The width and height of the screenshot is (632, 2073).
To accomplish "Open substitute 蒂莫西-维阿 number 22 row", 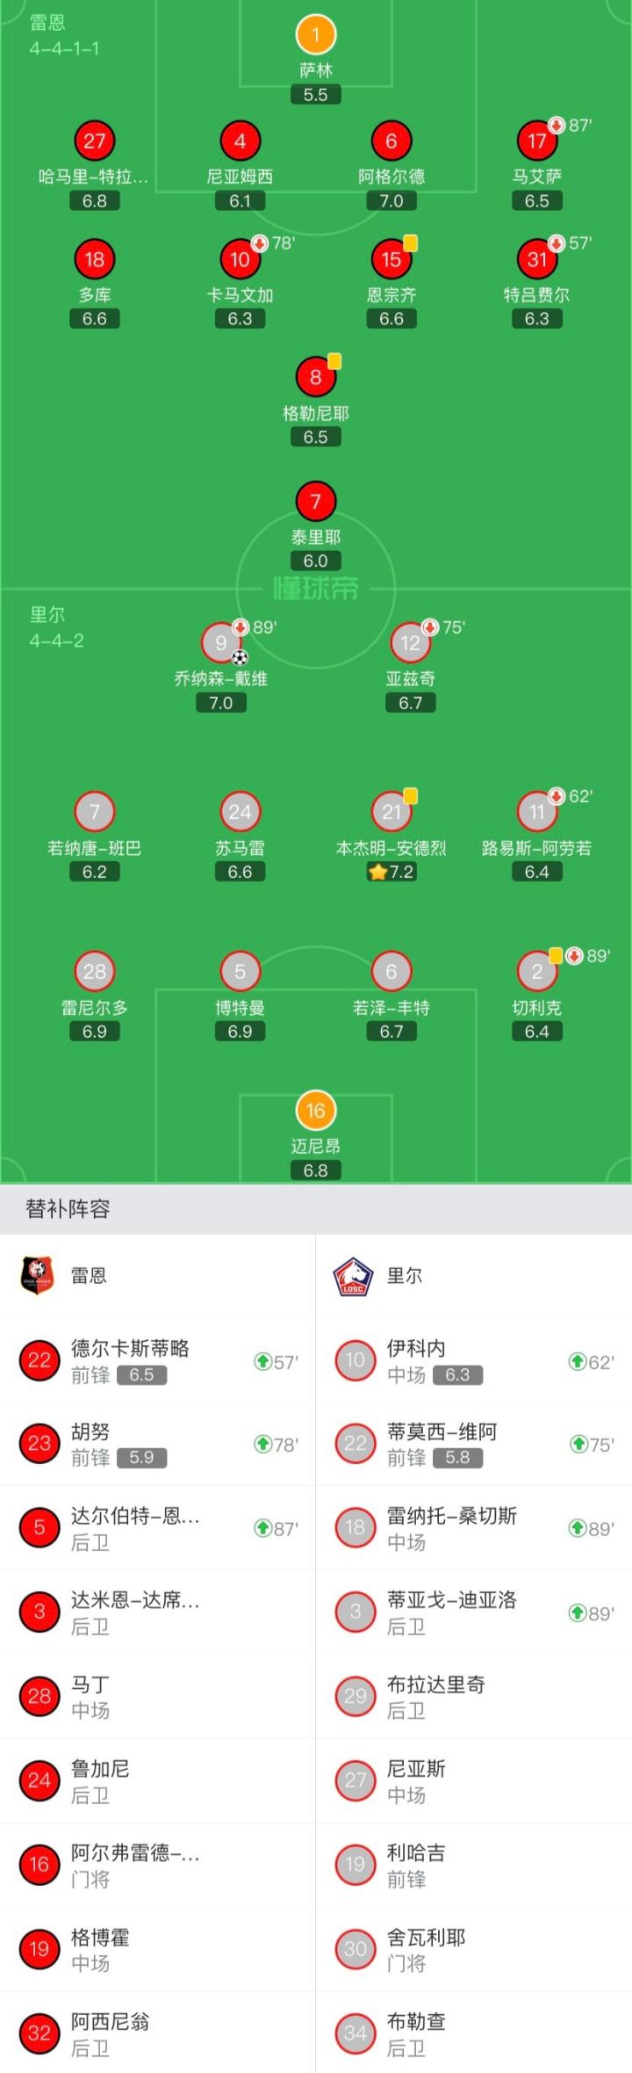I will (x=474, y=1444).
